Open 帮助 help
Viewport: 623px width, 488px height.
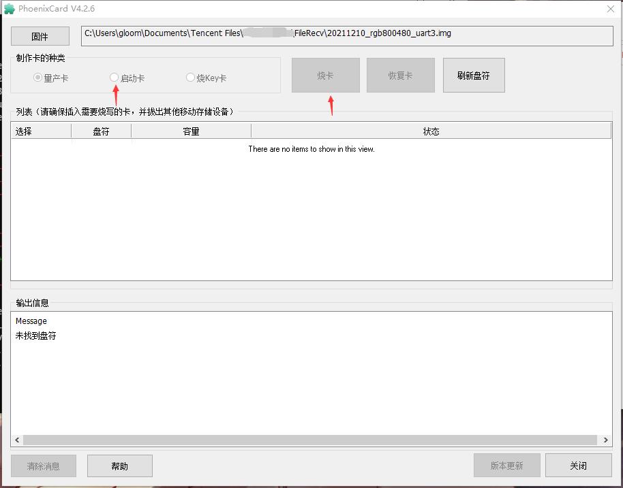tap(119, 466)
